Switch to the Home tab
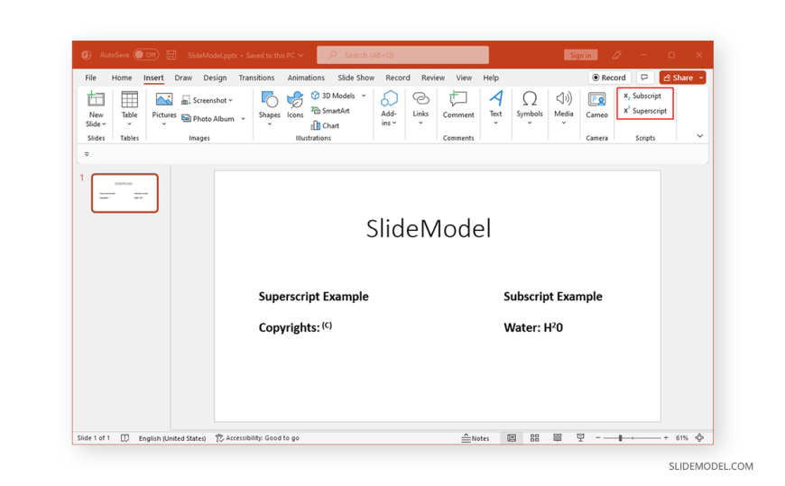785x486 pixels. [122, 78]
